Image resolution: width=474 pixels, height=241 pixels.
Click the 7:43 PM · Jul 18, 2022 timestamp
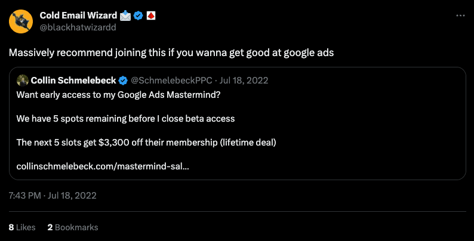[x=53, y=195]
